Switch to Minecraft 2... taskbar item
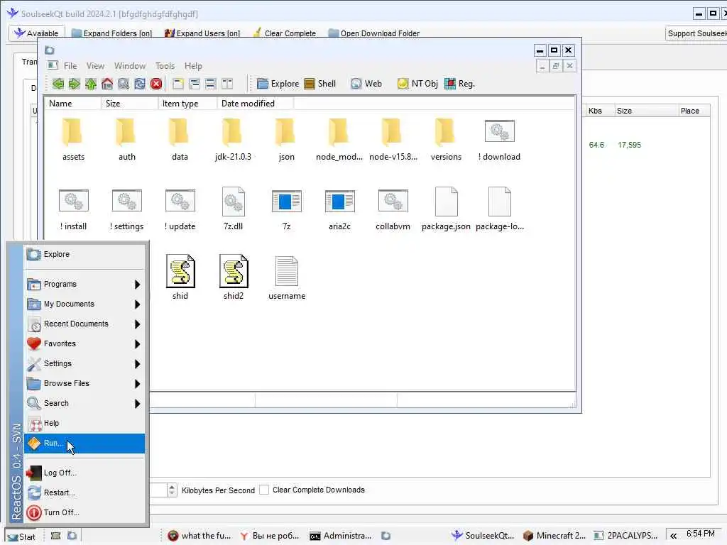This screenshot has width=727, height=545. 554,536
